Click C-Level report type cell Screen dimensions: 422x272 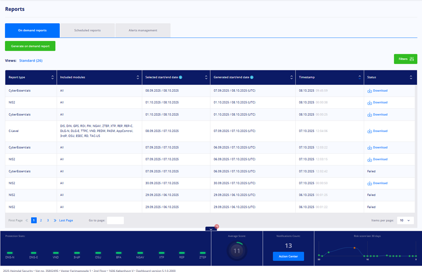coord(31,131)
